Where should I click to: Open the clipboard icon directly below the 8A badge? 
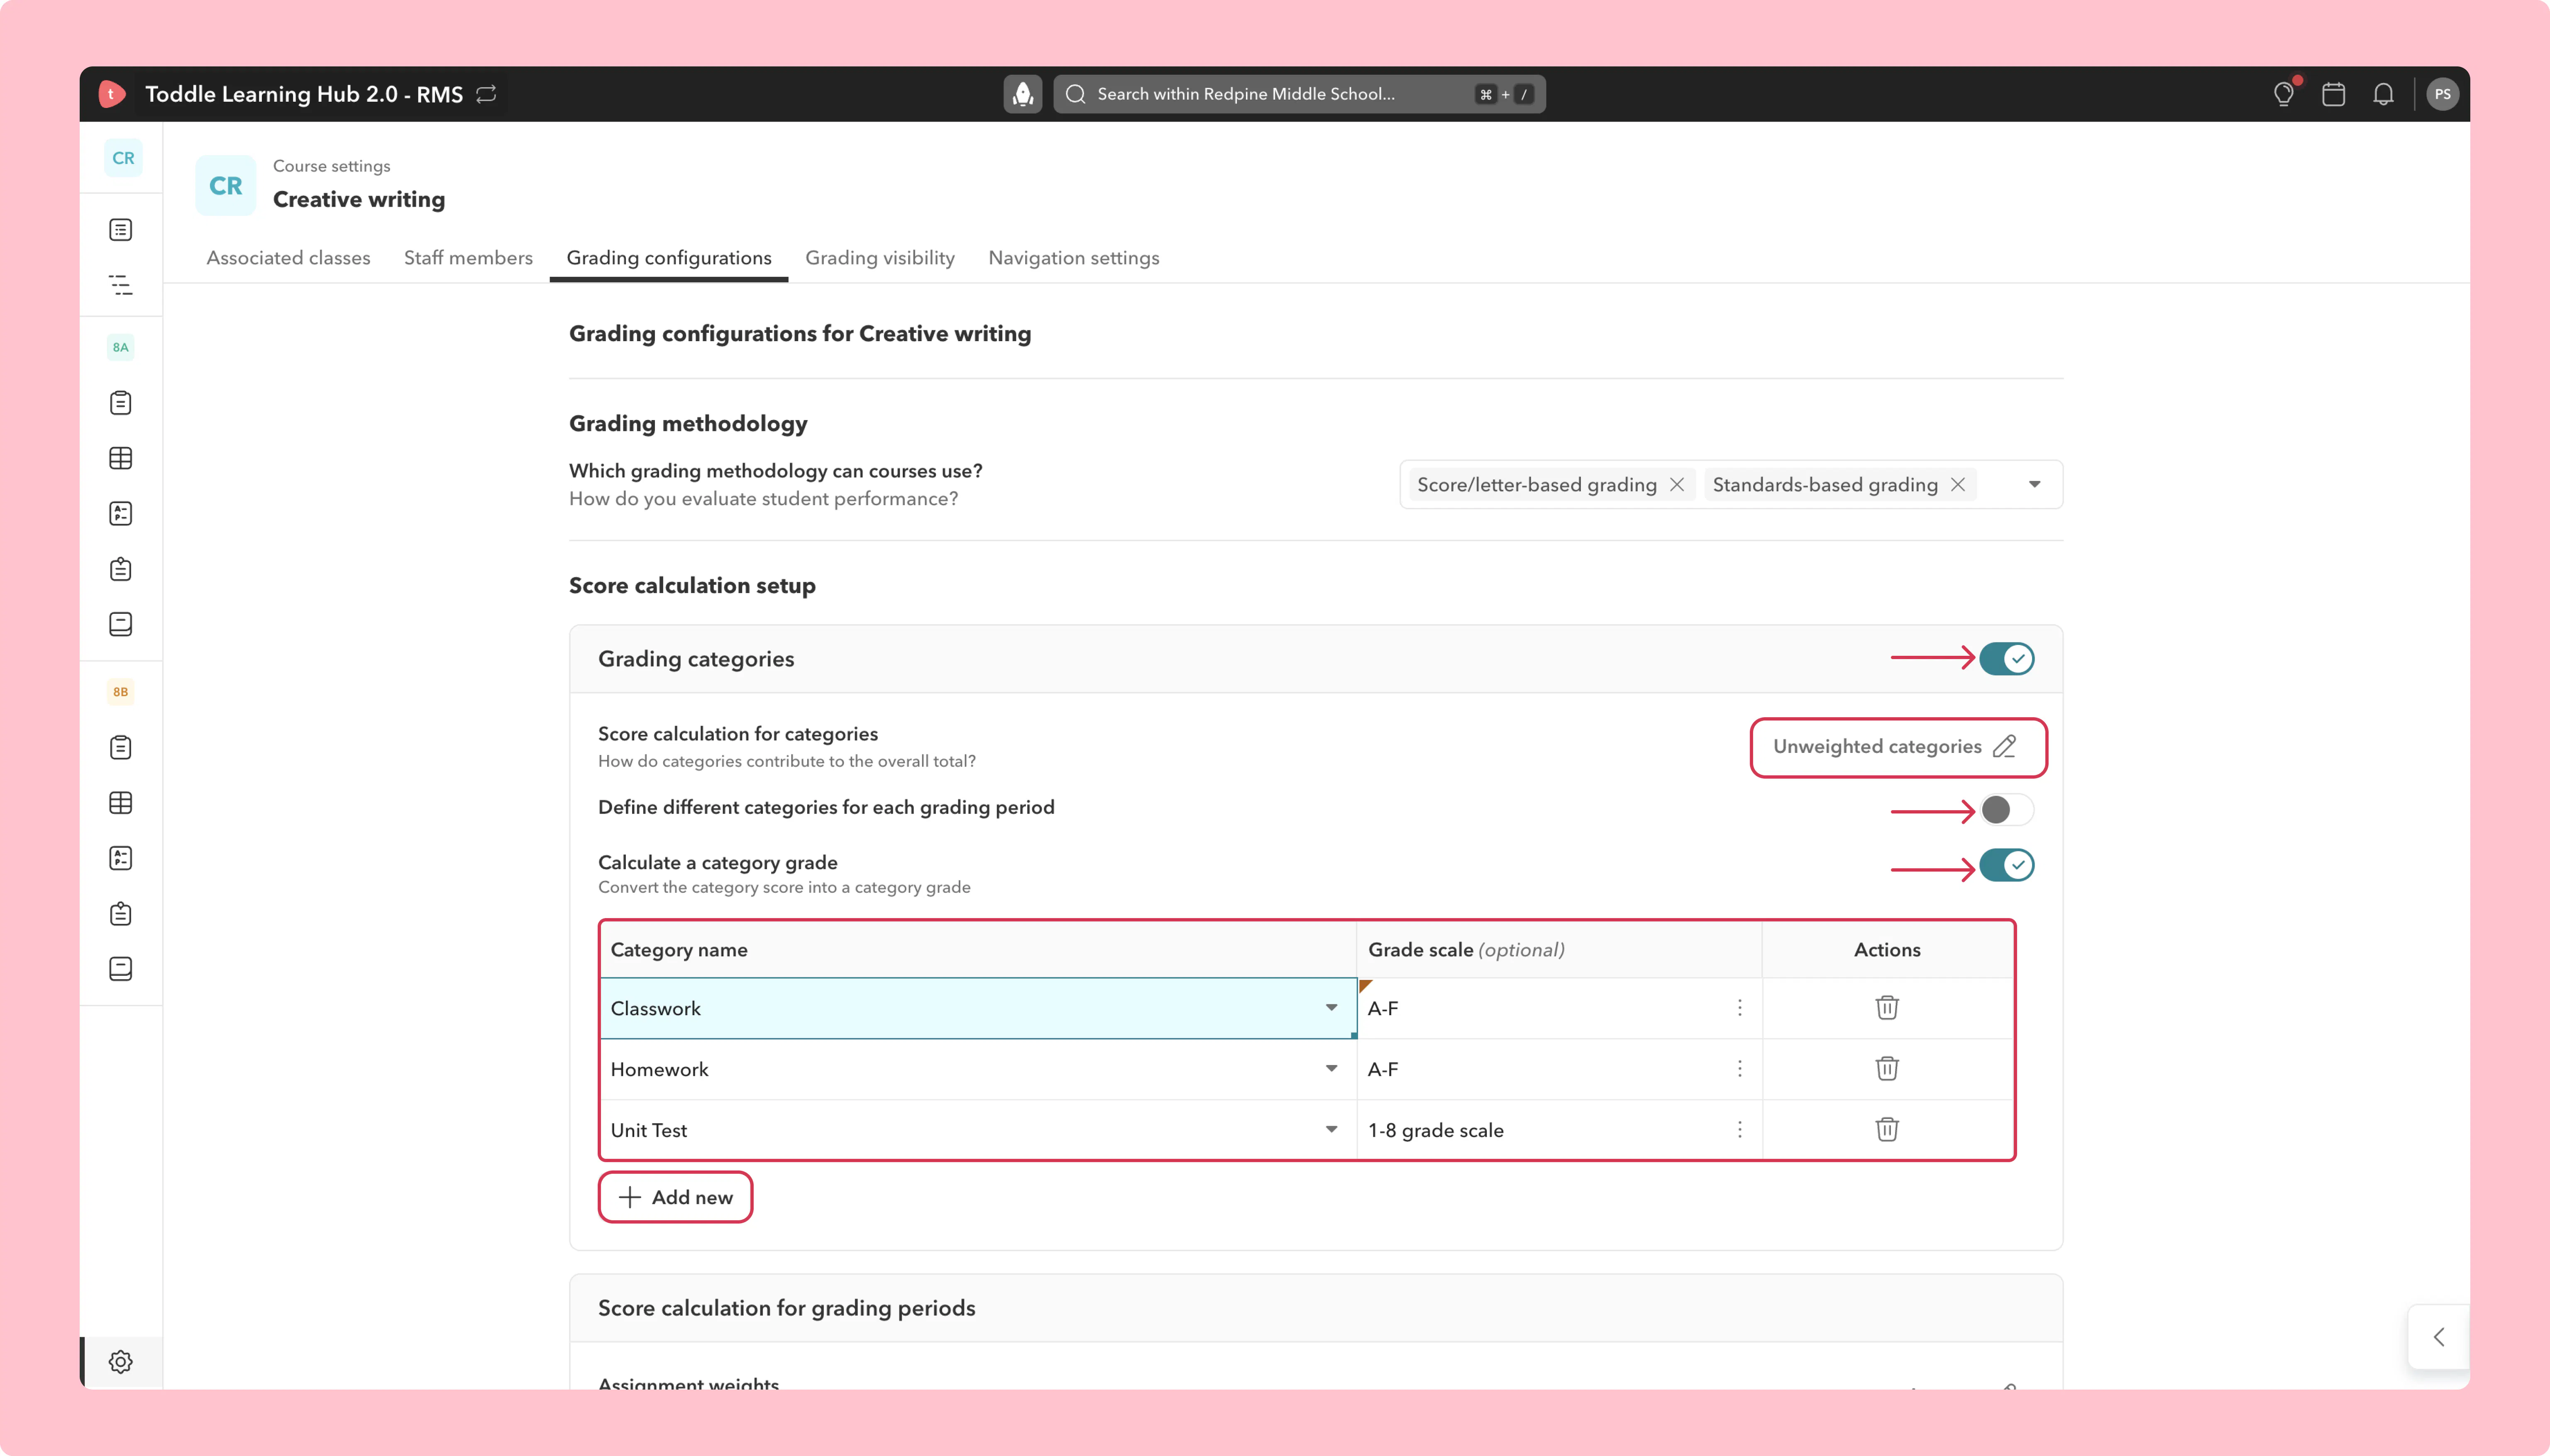click(121, 403)
